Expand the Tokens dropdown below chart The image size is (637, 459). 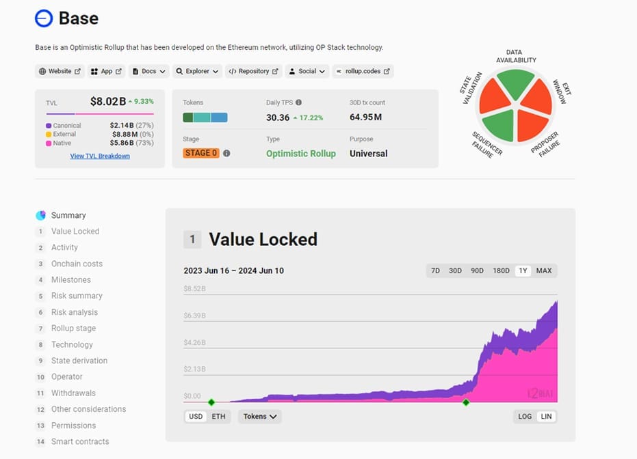[260, 417]
